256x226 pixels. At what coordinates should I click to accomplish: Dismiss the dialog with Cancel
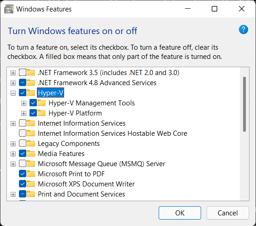pyautogui.click(x=228, y=213)
